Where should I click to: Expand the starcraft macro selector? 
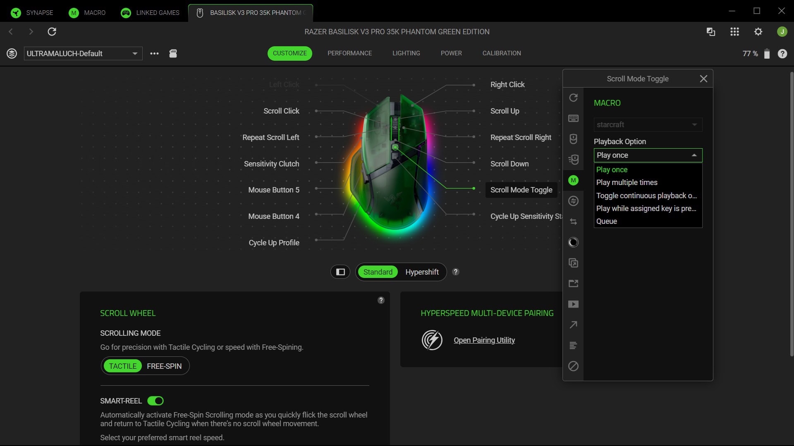click(647, 124)
